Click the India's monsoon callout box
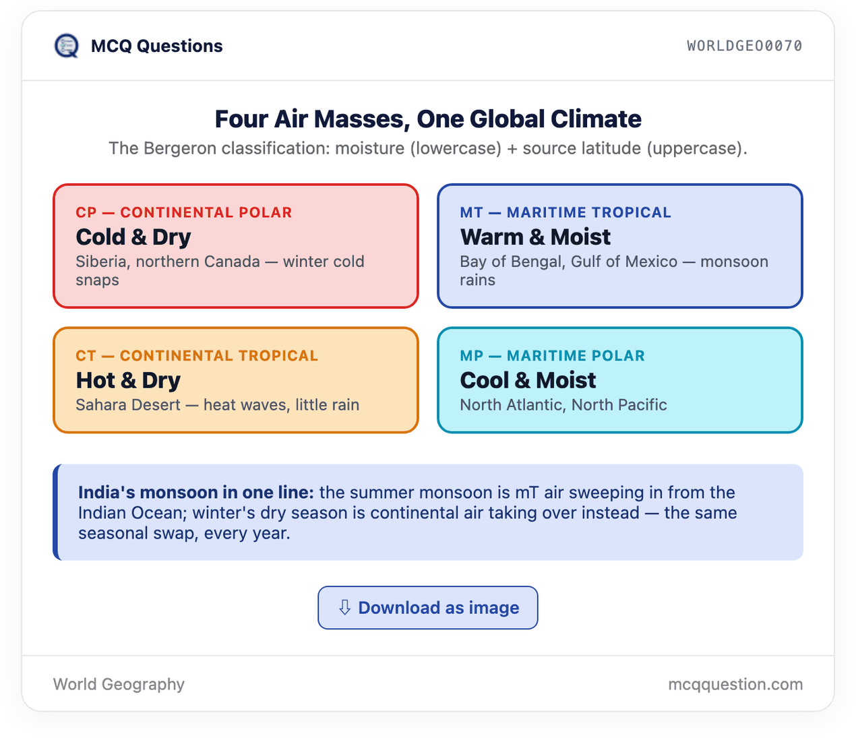The width and height of the screenshot is (856, 738). click(x=428, y=512)
